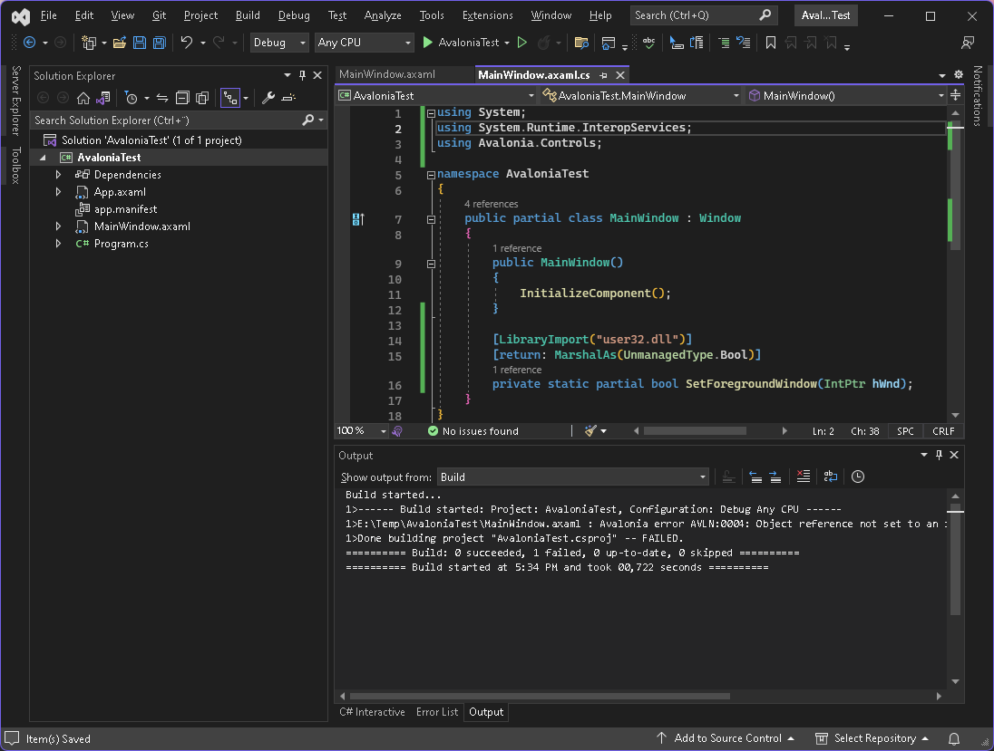Viewport: 994px width, 751px height.
Task: Click Select Repository in status bar
Action: click(x=873, y=738)
